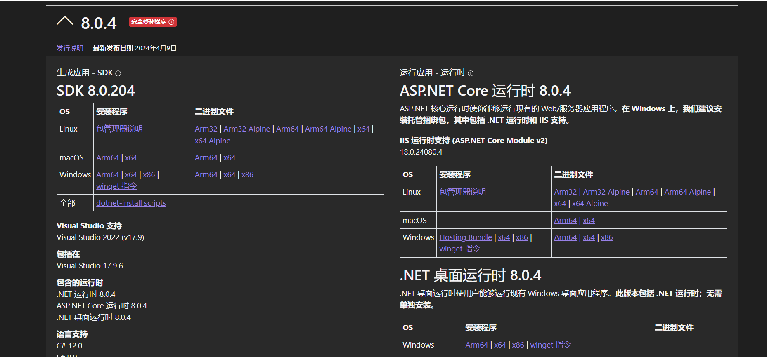Download ASP.NET Core Linux x64 Alpine binary
The image size is (767, 357).
pyautogui.click(x=590, y=203)
